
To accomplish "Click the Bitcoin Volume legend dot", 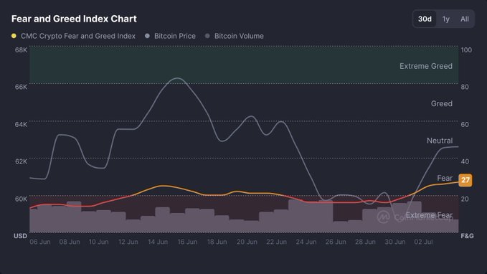I will [x=207, y=36].
